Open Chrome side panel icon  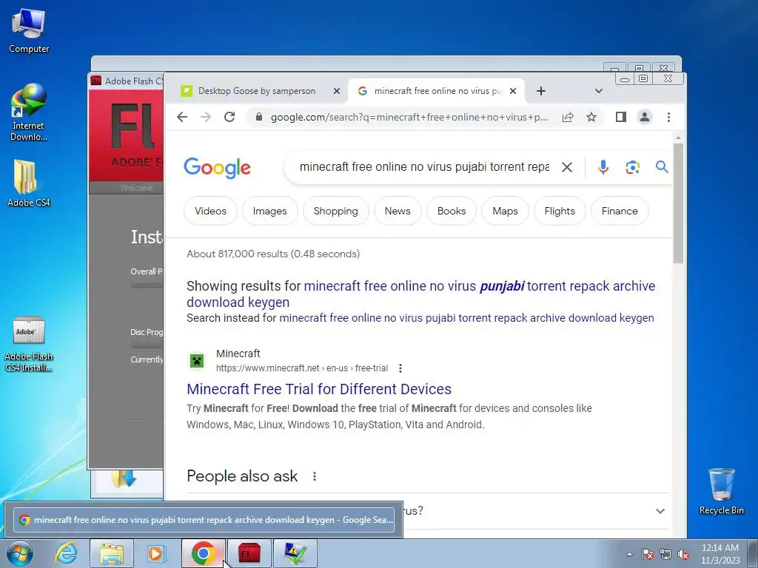pyautogui.click(x=621, y=117)
